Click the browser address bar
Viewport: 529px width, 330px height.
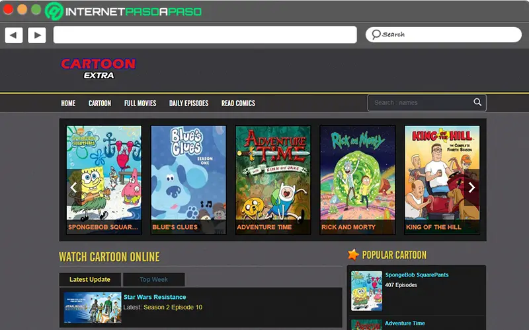[x=205, y=35]
